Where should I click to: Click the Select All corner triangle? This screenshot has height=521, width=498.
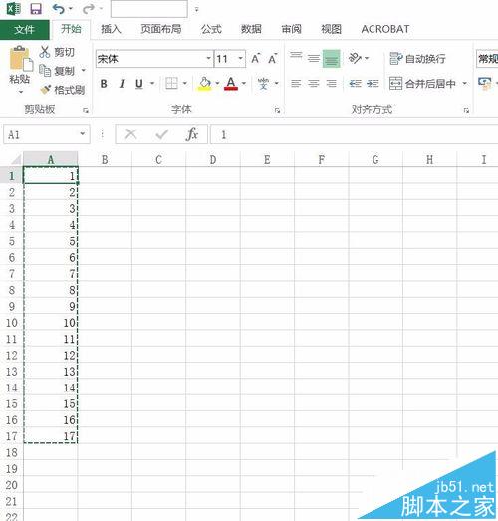pos(15,159)
